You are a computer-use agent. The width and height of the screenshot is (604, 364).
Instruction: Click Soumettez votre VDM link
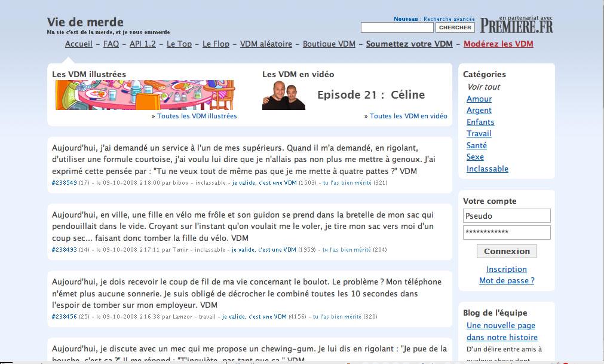coord(409,44)
